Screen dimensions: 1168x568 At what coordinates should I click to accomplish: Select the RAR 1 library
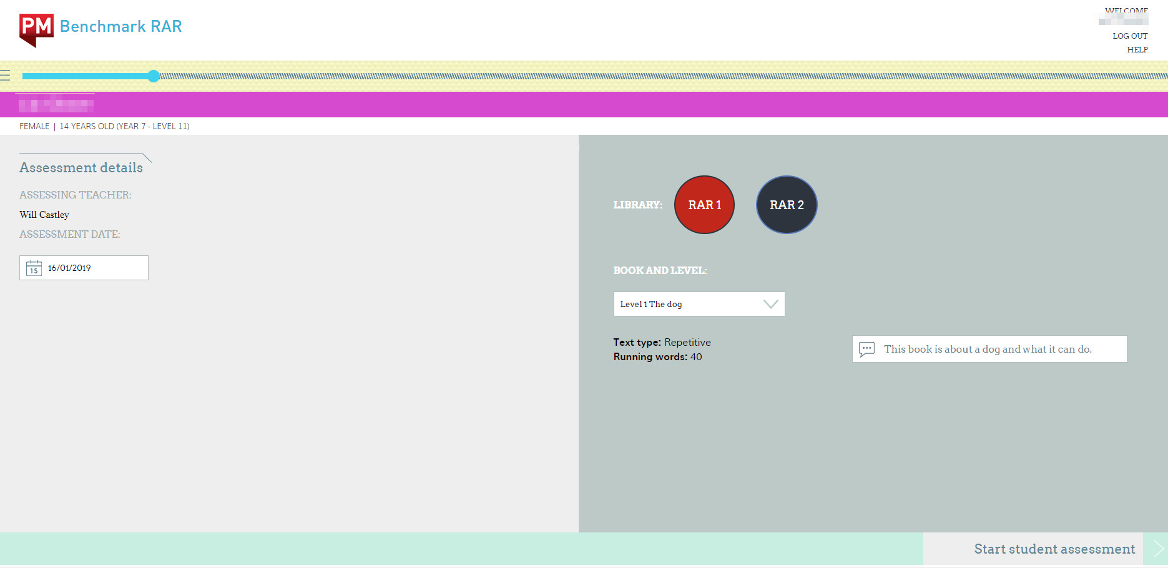coord(704,205)
